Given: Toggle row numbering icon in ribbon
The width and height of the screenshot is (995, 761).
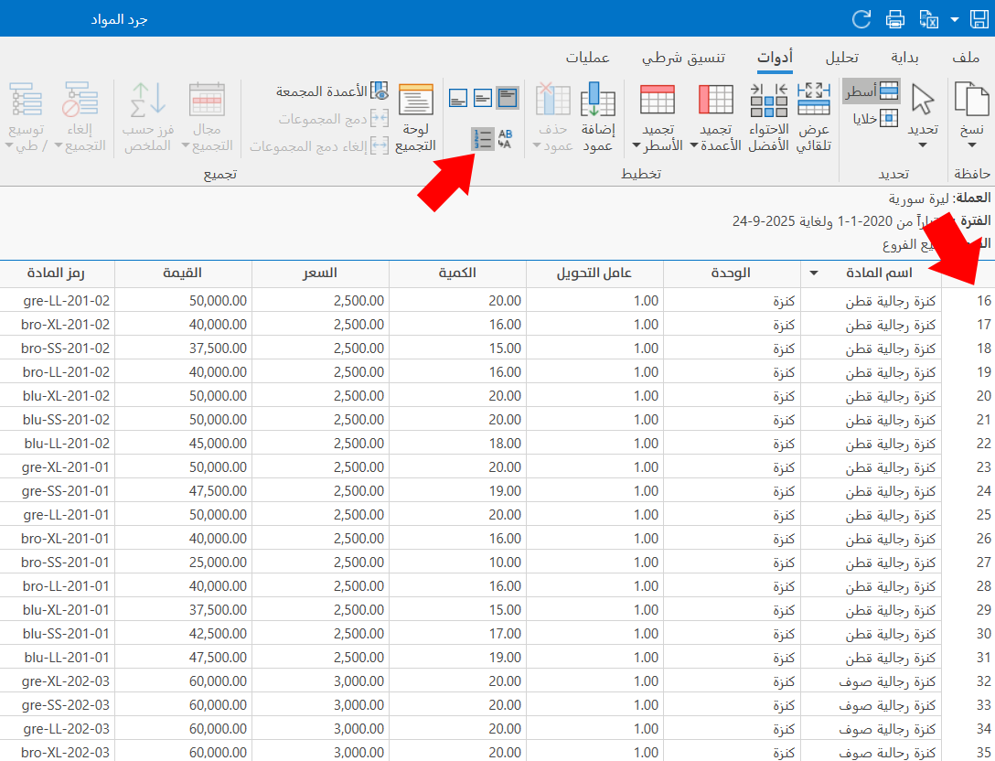Looking at the screenshot, I should click(x=483, y=139).
